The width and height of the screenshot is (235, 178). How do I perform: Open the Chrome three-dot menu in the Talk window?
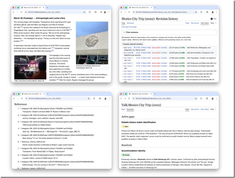[216, 98]
